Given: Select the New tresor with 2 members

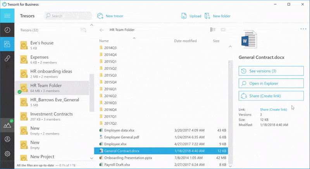Looking at the screenshot, I should coord(52,131).
